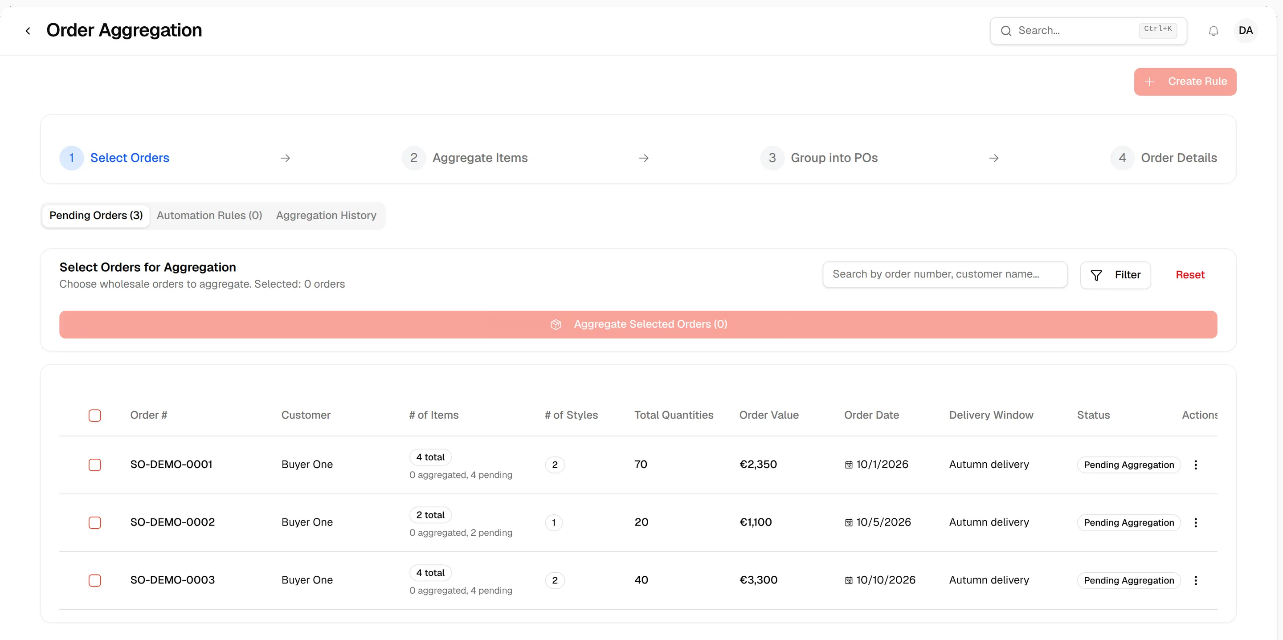The image size is (1283, 640).
Task: Open the DA user avatar menu
Action: tap(1245, 31)
